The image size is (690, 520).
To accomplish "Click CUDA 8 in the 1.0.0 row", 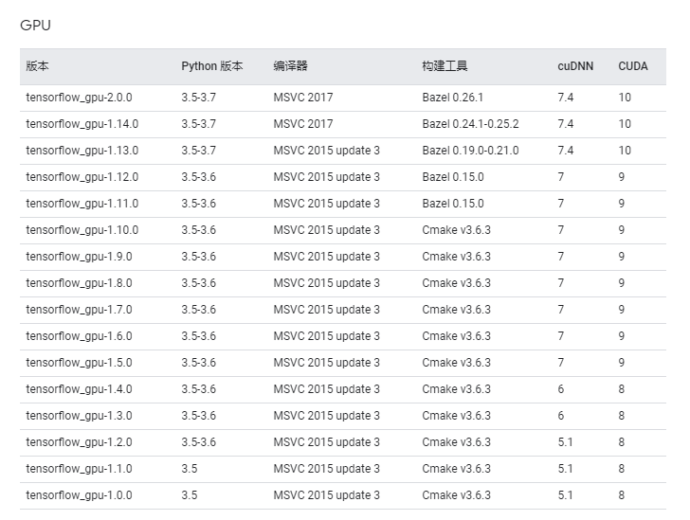I will [x=622, y=495].
